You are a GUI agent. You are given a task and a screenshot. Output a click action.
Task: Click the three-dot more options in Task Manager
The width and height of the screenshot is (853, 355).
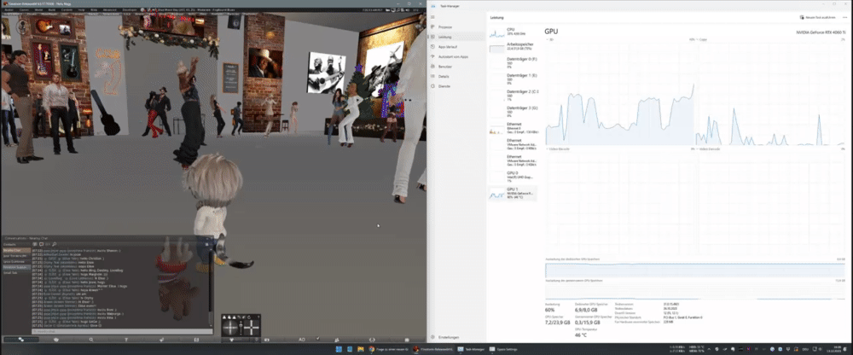coord(844,17)
